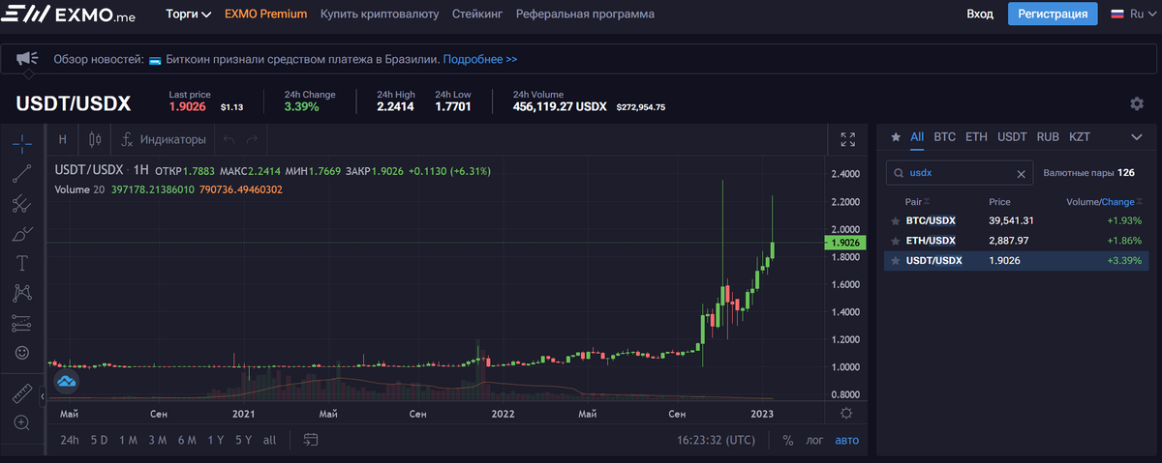Select the XABCD pattern tool
1162x463 pixels.
[x=22, y=293]
